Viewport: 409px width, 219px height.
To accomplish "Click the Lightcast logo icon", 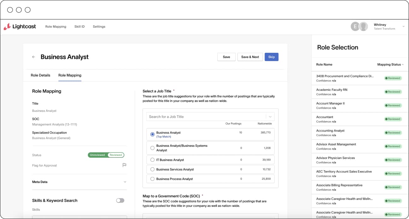I will tap(7, 27).
